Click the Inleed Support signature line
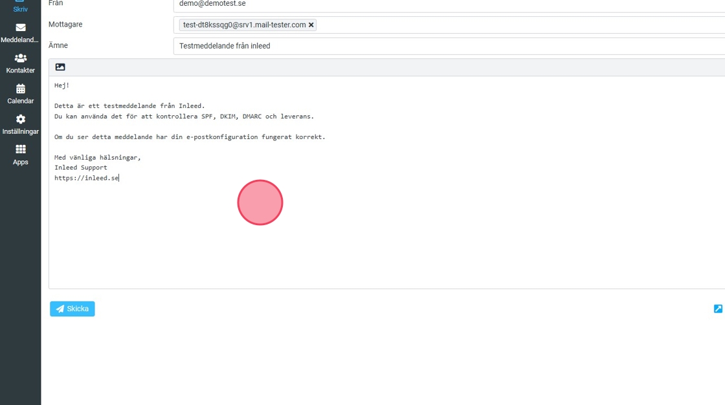This screenshot has height=405, width=725. pos(81,168)
